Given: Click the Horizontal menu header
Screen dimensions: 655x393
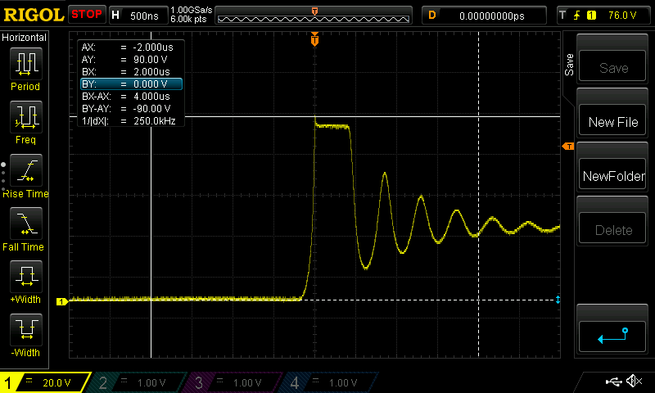Looking at the screenshot, I should point(25,38).
